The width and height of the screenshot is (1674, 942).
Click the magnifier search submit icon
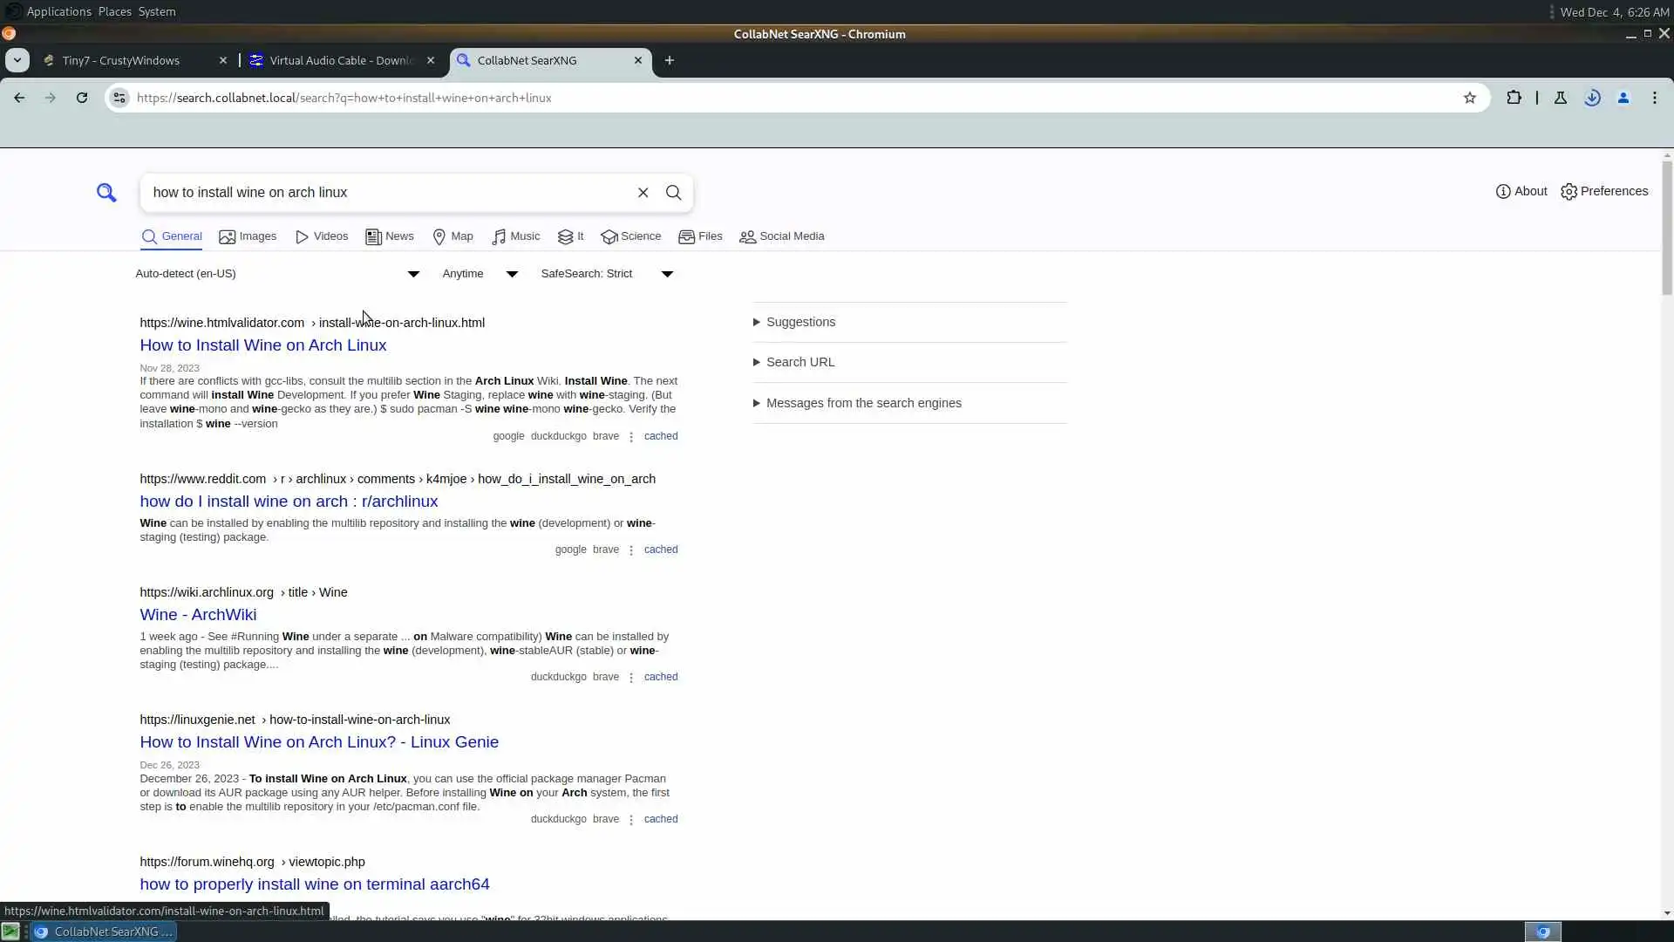point(673,193)
